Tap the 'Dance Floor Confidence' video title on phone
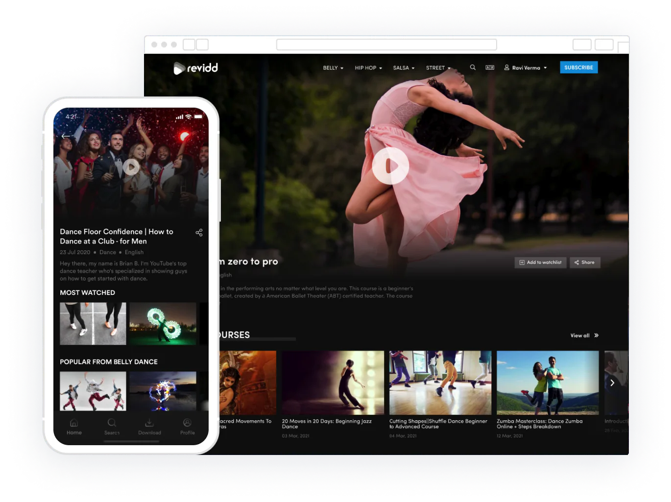671x502 pixels. click(117, 237)
